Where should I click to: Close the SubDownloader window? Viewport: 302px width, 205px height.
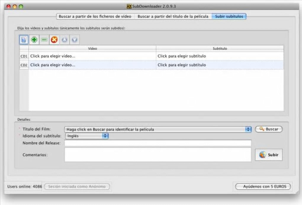click(x=9, y=6)
